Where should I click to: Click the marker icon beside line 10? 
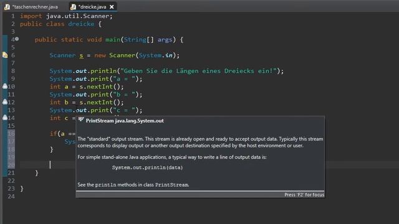coord(5,86)
